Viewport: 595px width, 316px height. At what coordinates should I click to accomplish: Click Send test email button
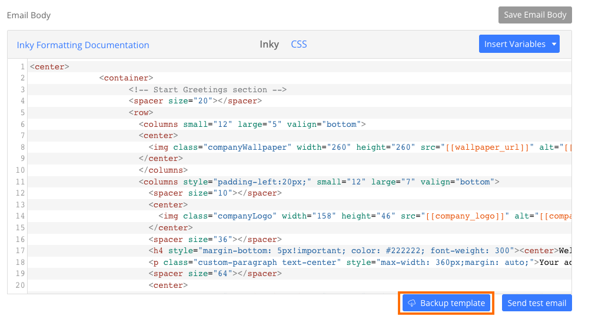[x=537, y=303]
